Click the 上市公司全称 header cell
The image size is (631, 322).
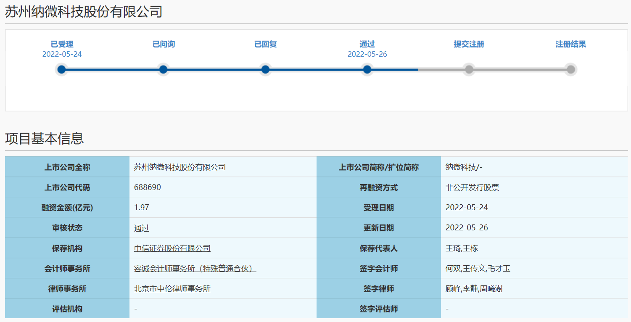click(x=67, y=167)
